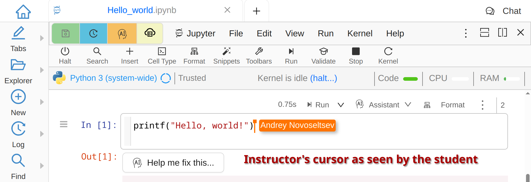Click the halt link in kernel status
The width and height of the screenshot is (531, 182).
[323, 78]
